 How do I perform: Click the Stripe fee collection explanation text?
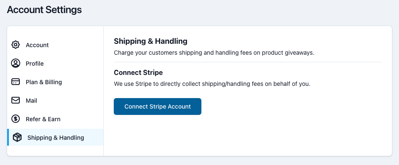click(x=212, y=84)
